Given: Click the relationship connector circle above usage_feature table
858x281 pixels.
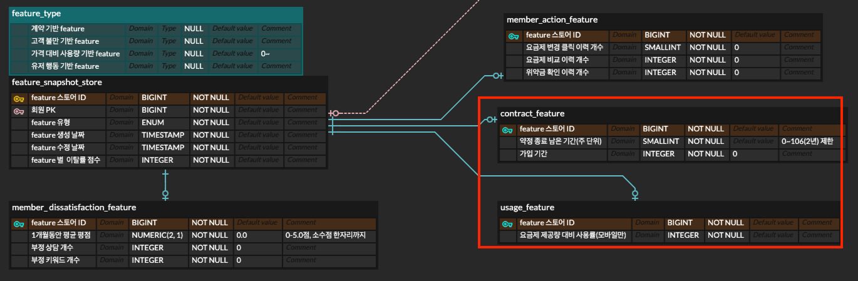Looking at the screenshot, I should pyautogui.click(x=635, y=194).
